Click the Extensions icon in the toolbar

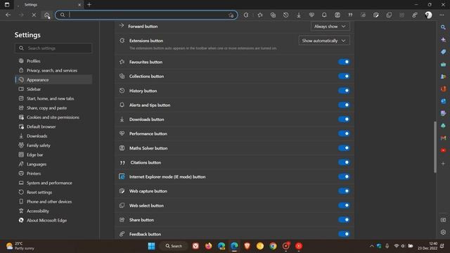(246, 15)
